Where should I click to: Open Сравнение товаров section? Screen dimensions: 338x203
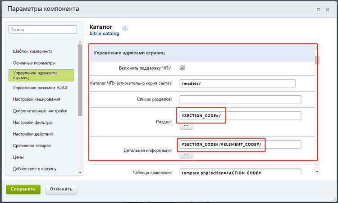click(32, 146)
